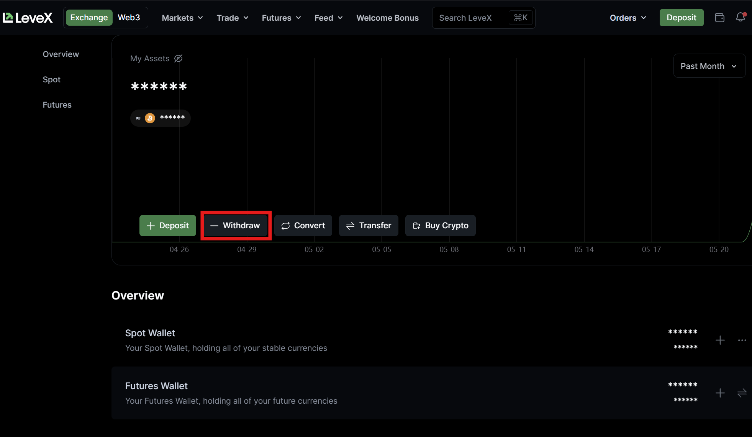Viewport: 752px width, 437px height.
Task: Open the notifications bell
Action: 741,17
